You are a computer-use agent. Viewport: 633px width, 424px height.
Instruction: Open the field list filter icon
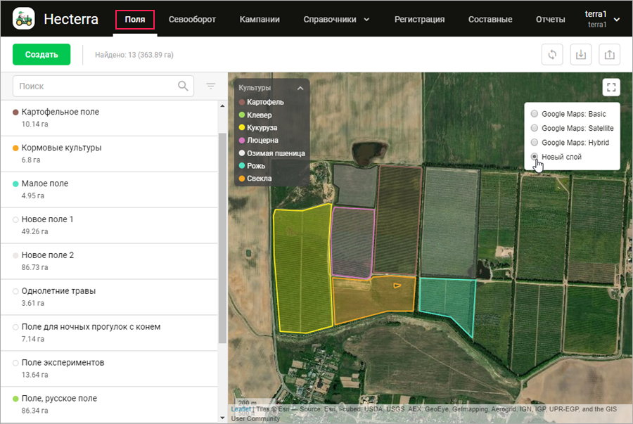coord(210,86)
